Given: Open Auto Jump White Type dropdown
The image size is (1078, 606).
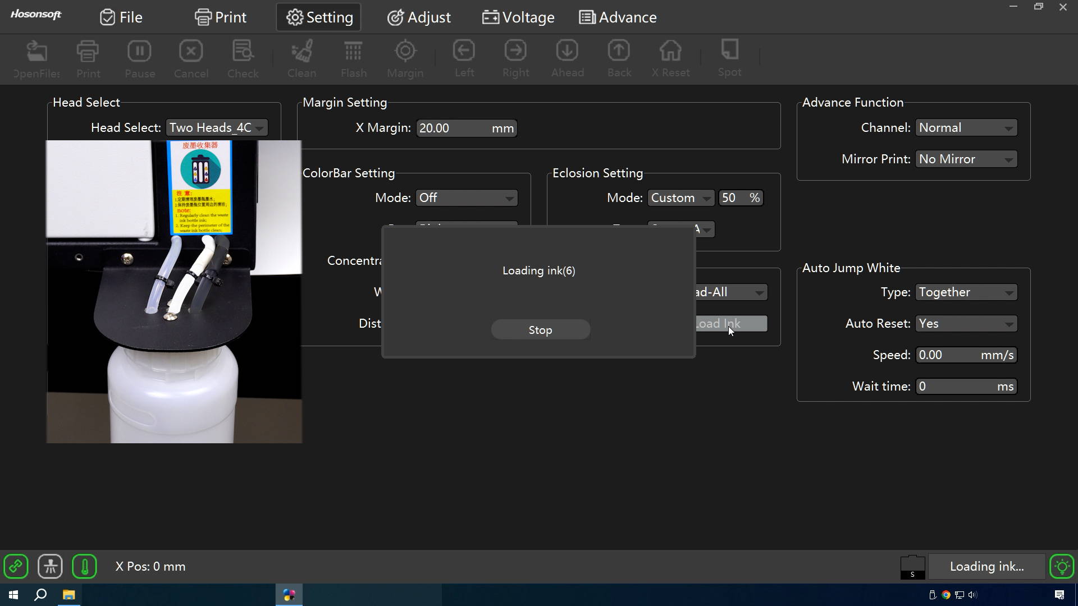Looking at the screenshot, I should [x=966, y=292].
